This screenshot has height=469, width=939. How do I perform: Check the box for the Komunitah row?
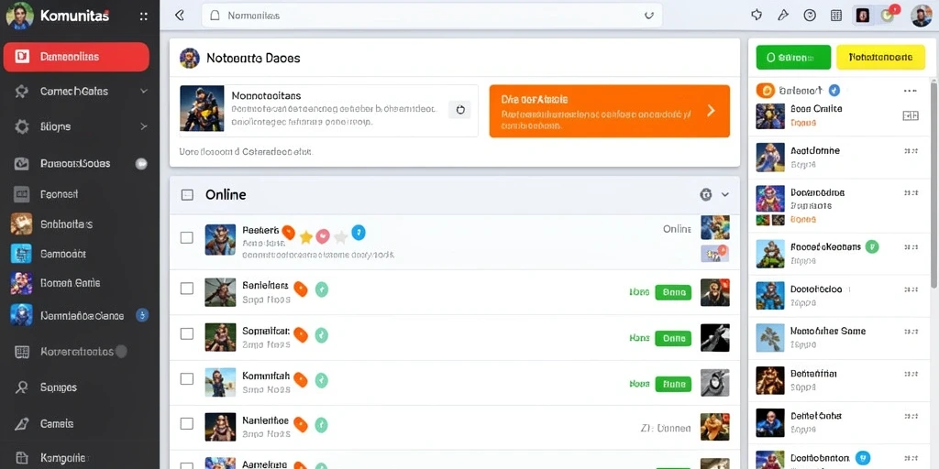187,378
